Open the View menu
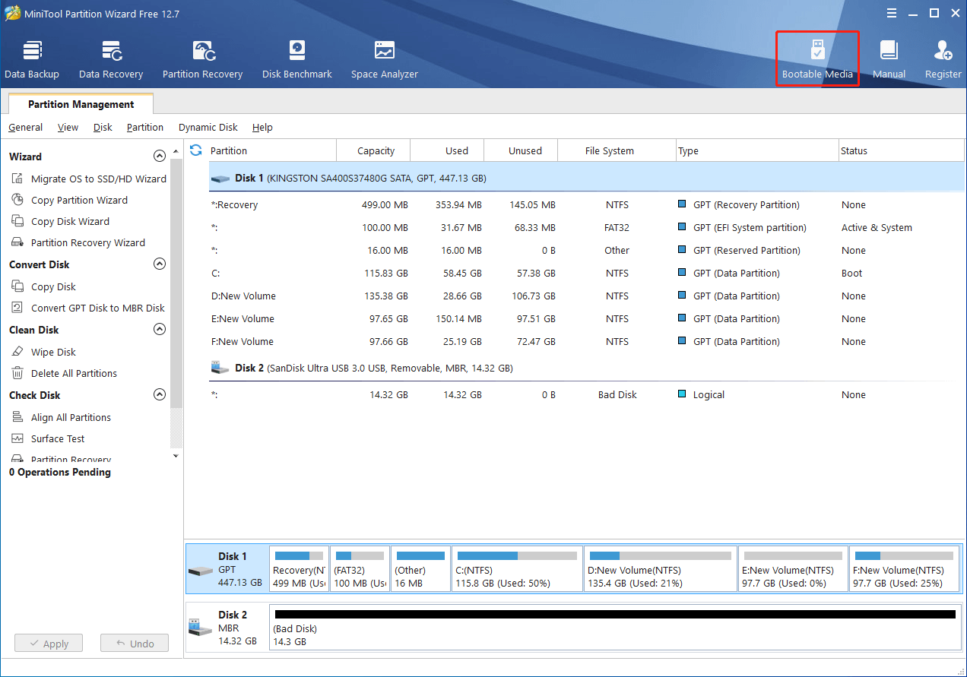 (x=68, y=128)
